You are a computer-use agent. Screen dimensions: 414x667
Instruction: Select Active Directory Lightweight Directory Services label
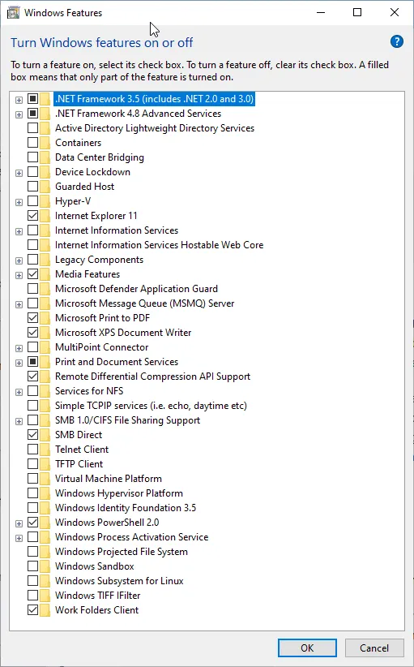point(155,128)
